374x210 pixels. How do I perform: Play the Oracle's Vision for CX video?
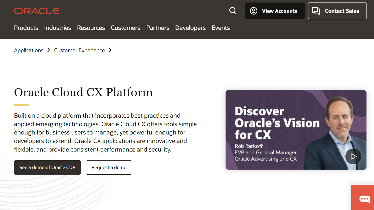[353, 157]
